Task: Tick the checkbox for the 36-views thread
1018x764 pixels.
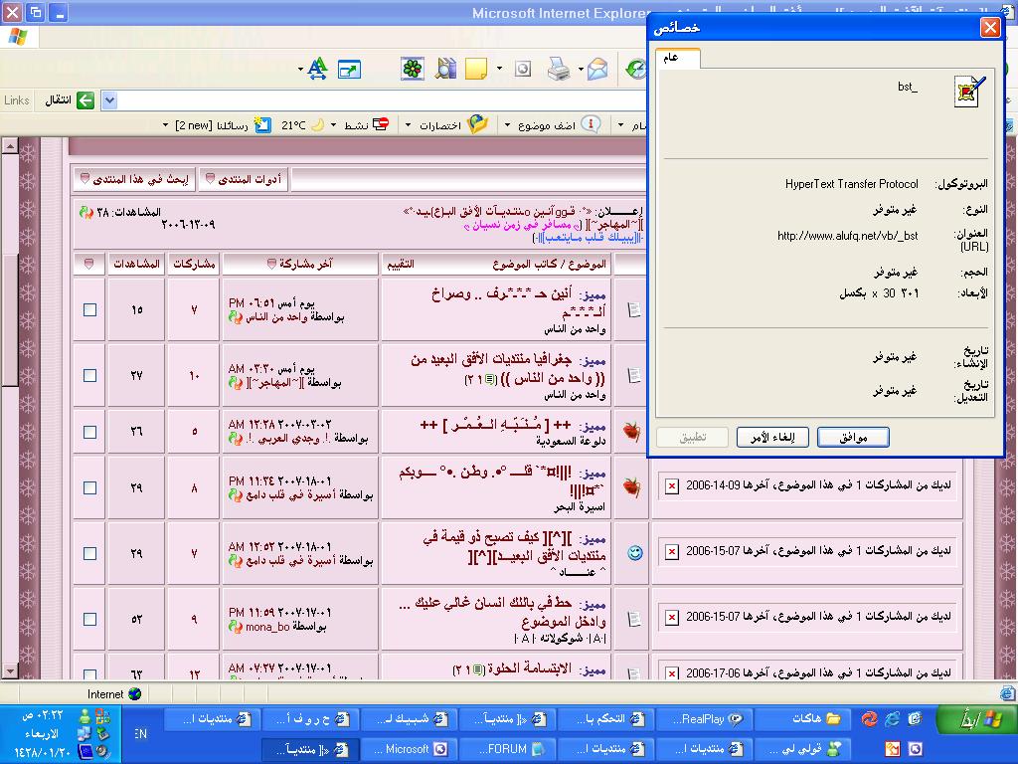Action: click(89, 432)
